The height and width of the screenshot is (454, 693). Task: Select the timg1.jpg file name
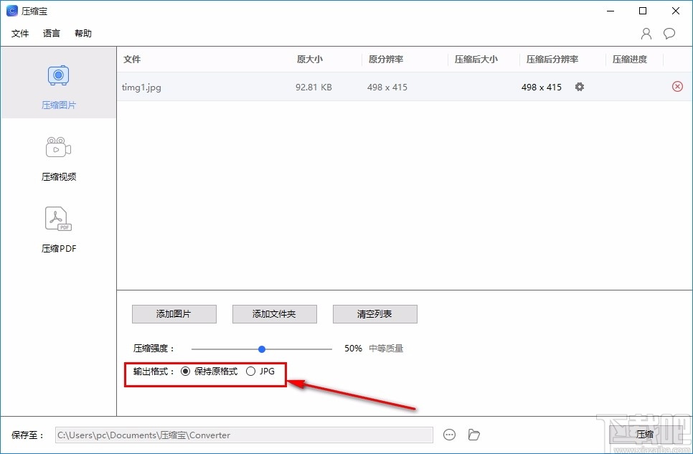pos(141,87)
